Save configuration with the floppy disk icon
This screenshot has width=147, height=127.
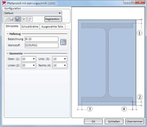[12, 19]
